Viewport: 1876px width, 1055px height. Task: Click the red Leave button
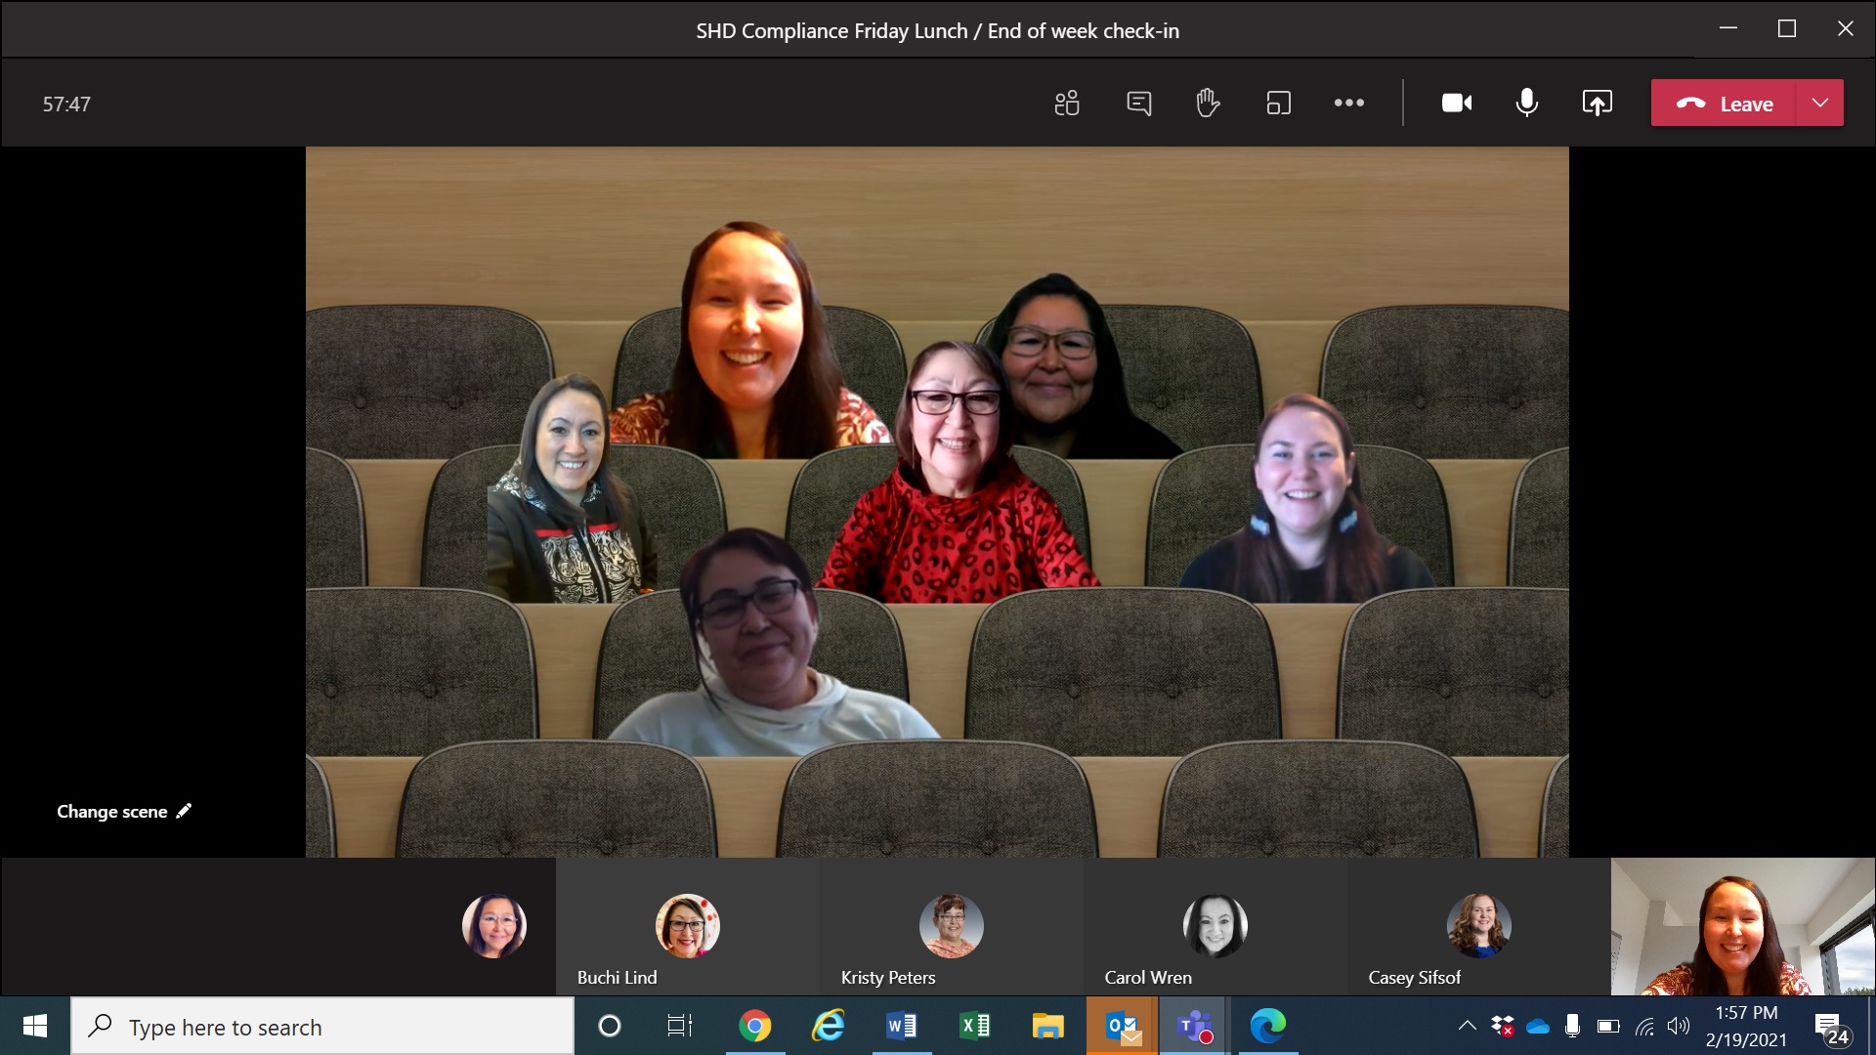coord(1724,104)
